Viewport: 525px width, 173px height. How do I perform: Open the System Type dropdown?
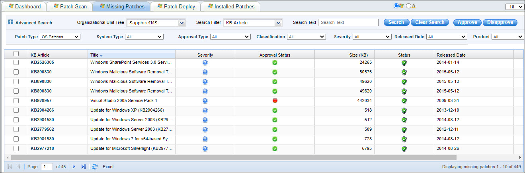144,37
